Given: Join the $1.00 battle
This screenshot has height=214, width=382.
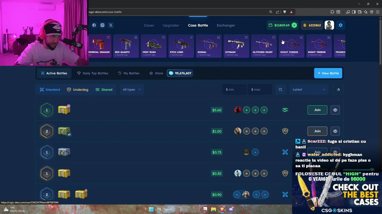Looking at the screenshot, I should click(x=317, y=131).
